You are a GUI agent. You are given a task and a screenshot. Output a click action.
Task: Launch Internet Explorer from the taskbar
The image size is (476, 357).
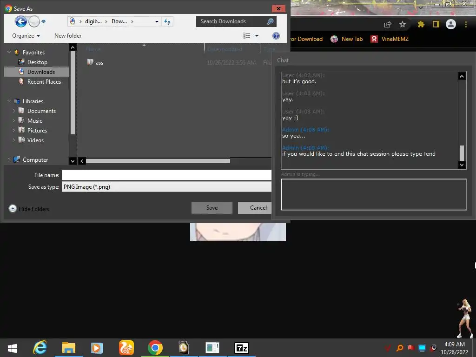40,348
